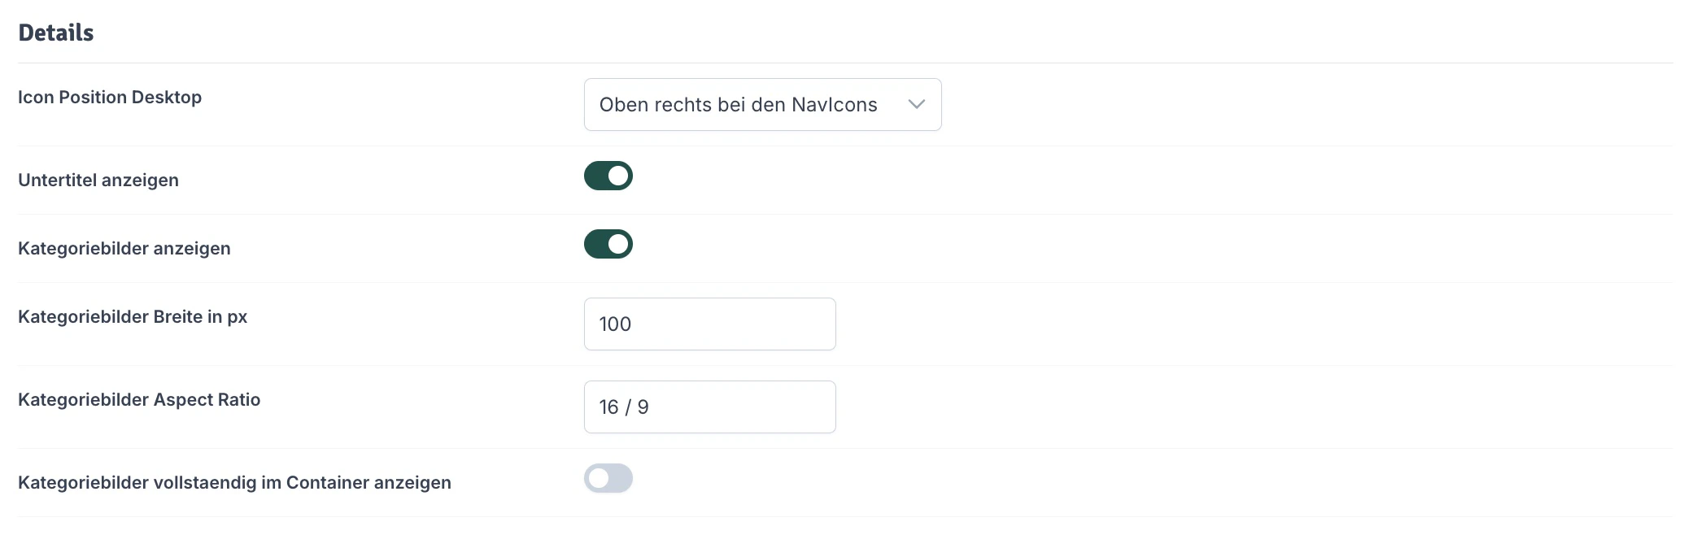Click the selected option "Oben rechts bei den NavIcons"

point(737,104)
